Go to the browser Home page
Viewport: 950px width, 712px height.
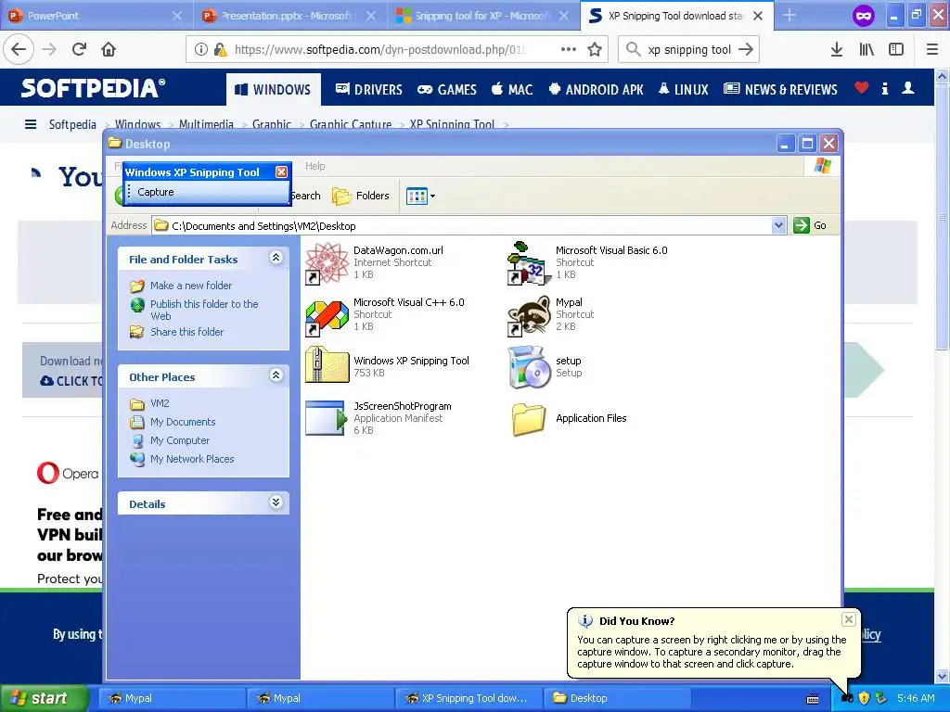109,50
